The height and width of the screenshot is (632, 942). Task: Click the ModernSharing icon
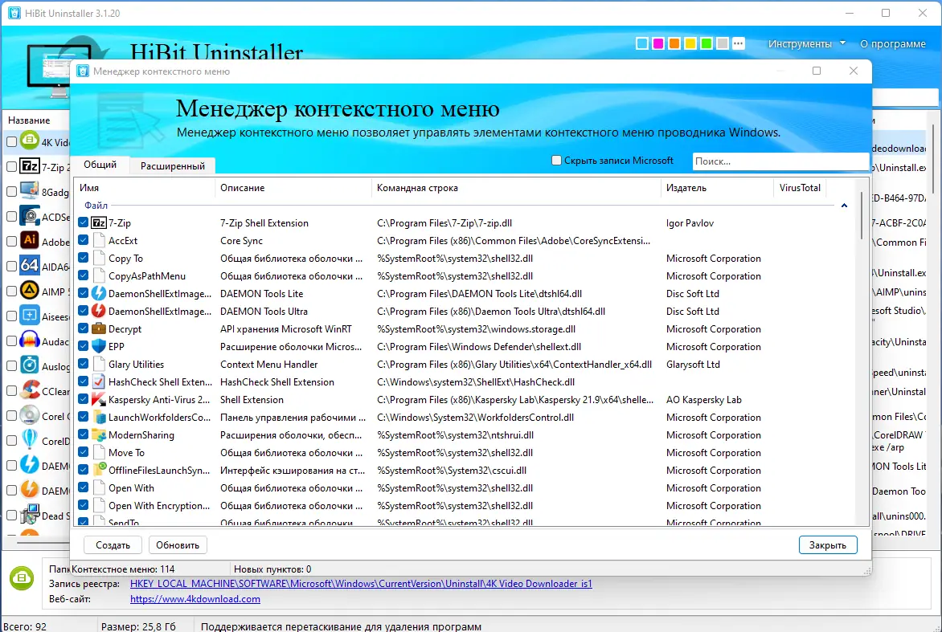pyautogui.click(x=99, y=434)
